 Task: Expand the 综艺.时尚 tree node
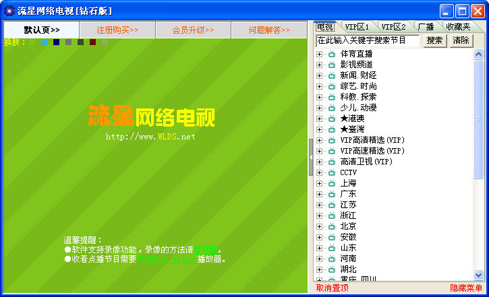[320, 86]
